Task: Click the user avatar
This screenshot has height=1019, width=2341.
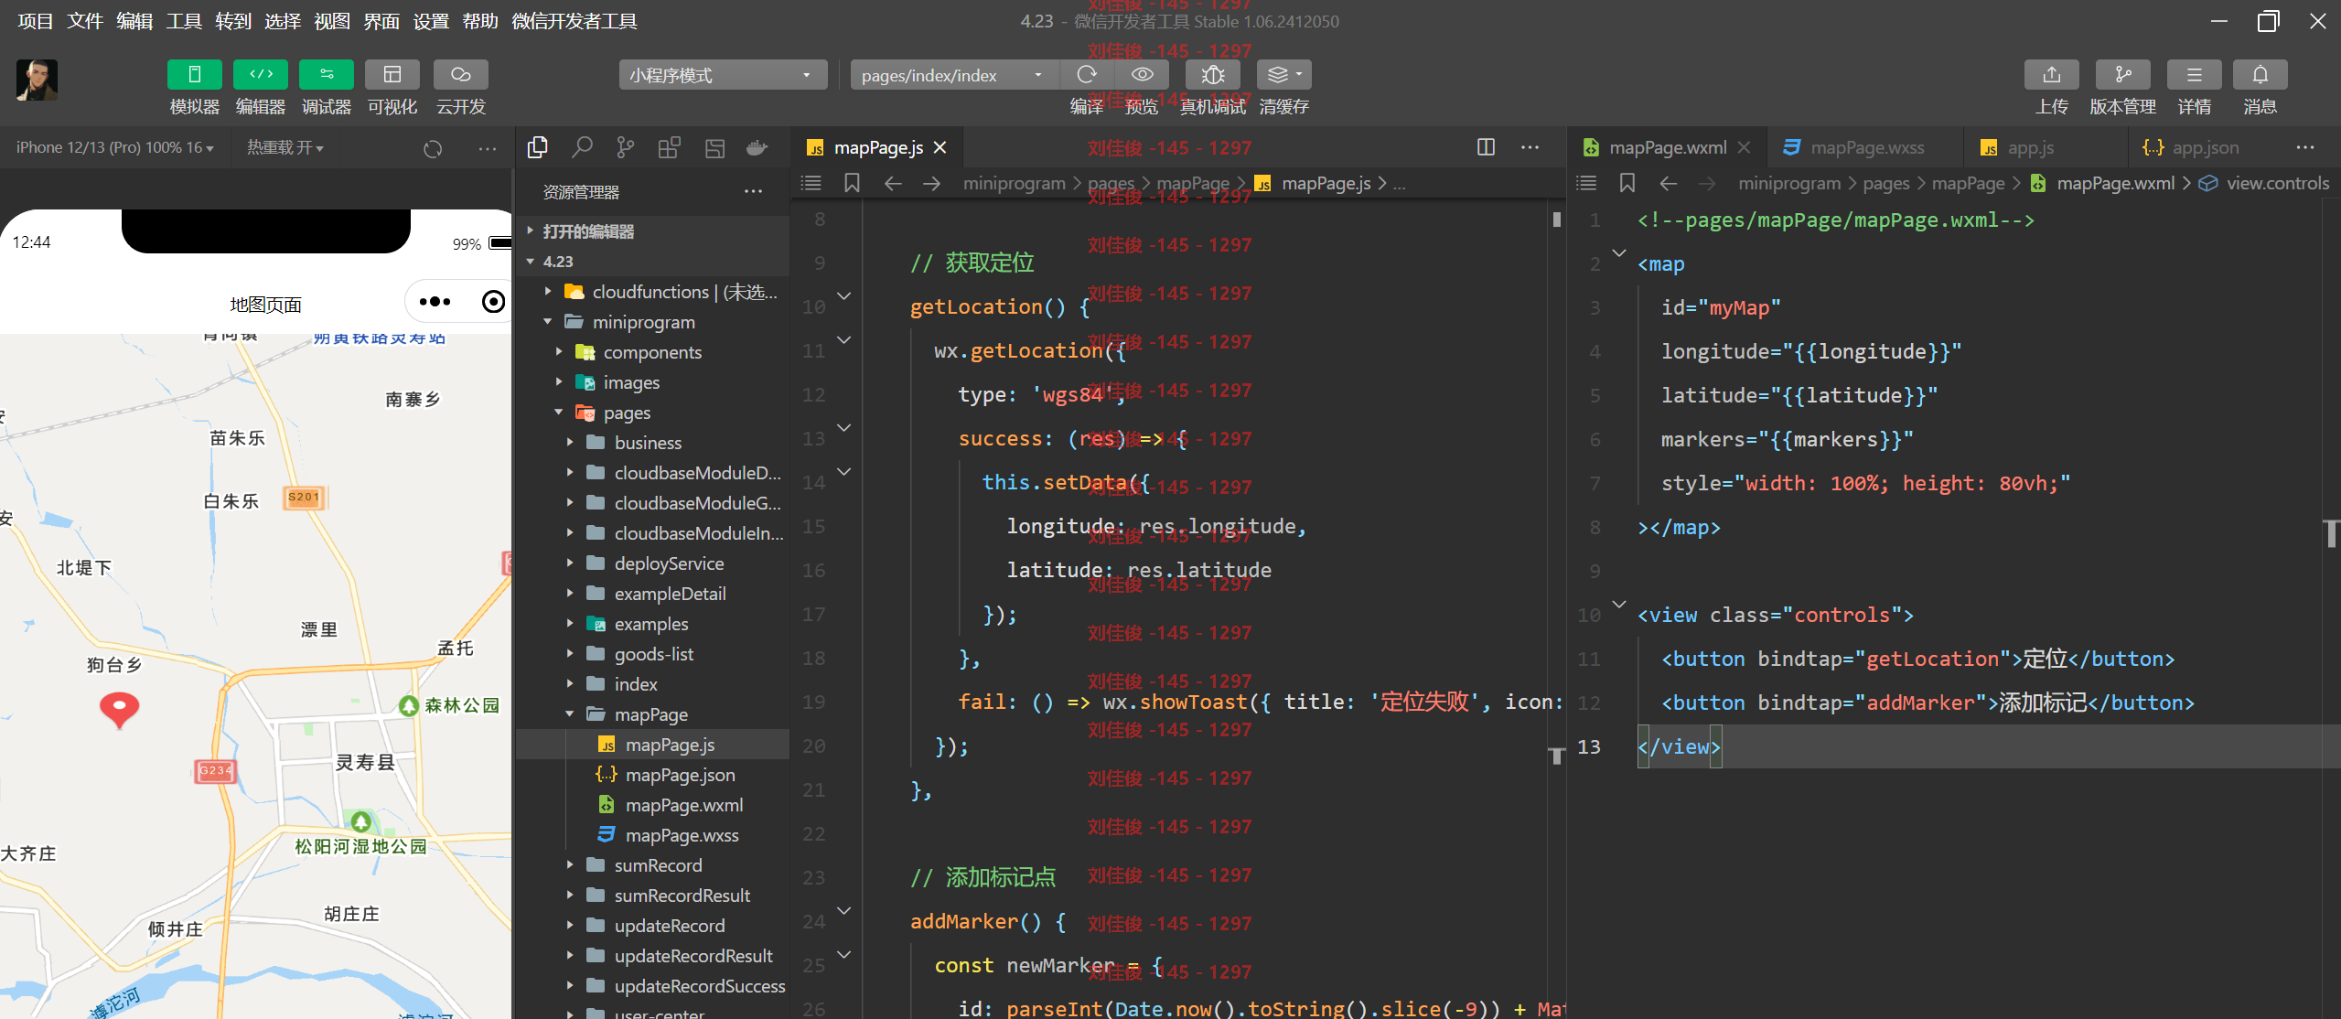Action: point(37,80)
